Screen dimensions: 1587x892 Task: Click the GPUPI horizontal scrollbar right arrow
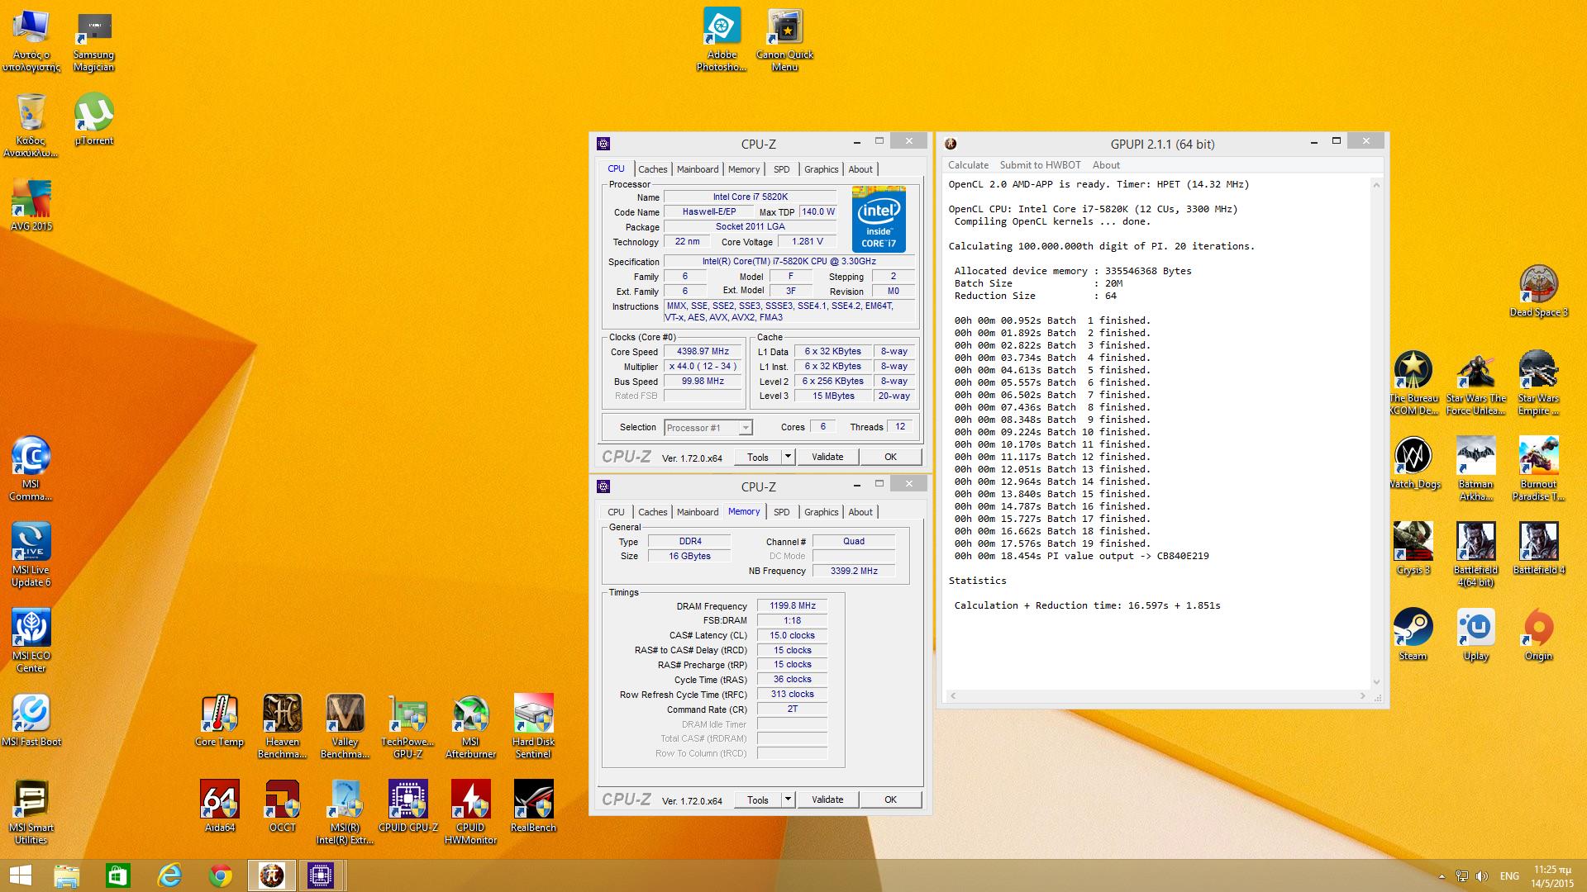click(1362, 696)
